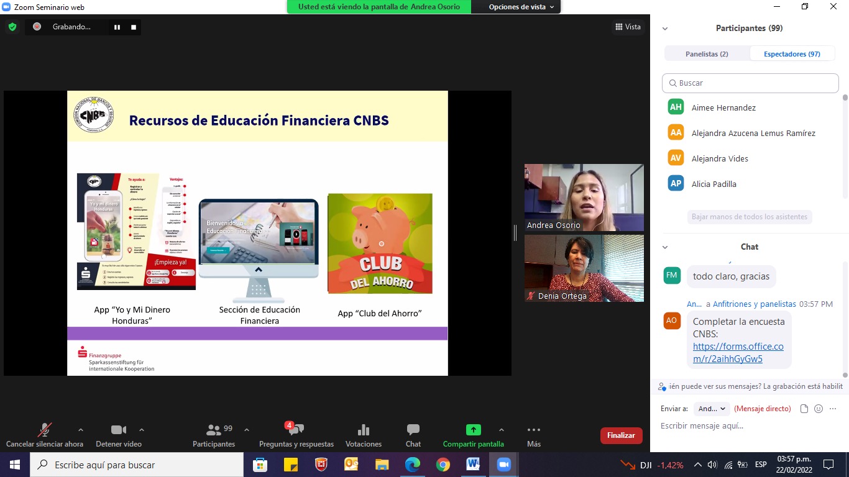Select Denia Ortega video thumbnail
849x477 pixels.
pos(584,268)
